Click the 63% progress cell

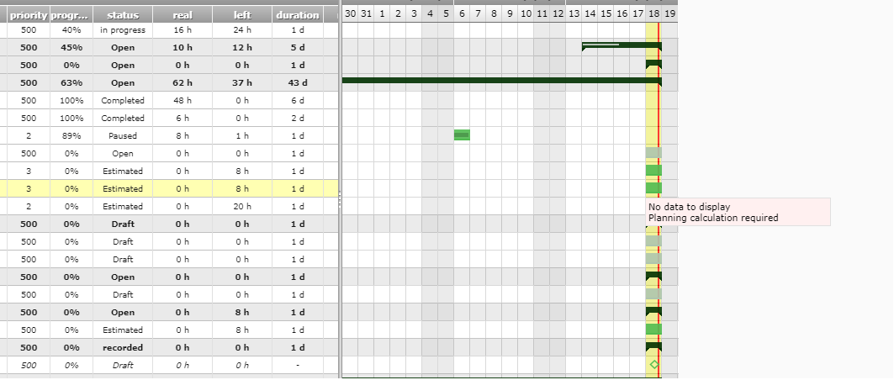(71, 82)
